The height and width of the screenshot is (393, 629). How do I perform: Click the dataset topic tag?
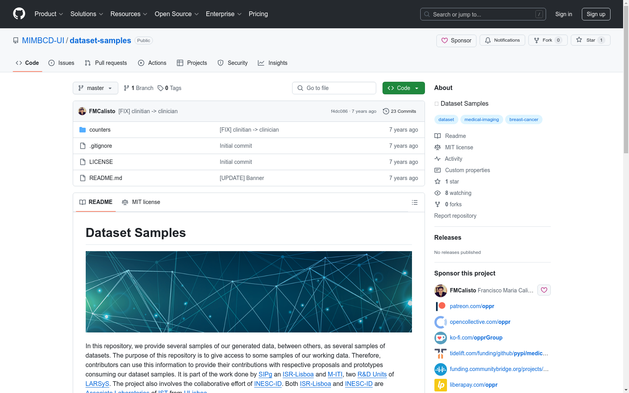tap(446, 119)
